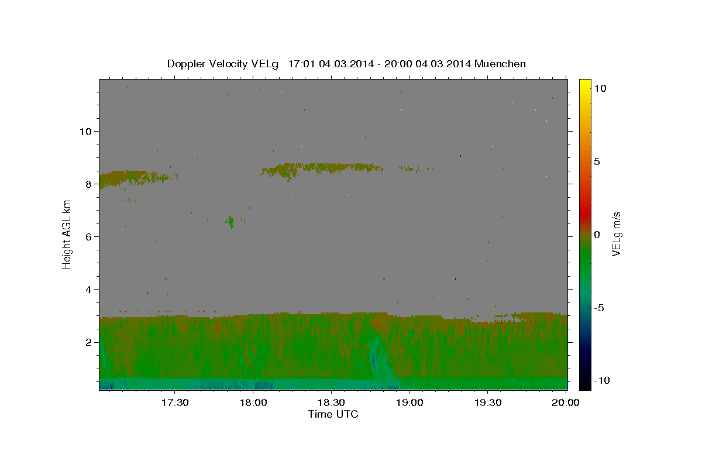Click the cloud echo at 8 km near 17:10

pyautogui.click(x=126, y=177)
